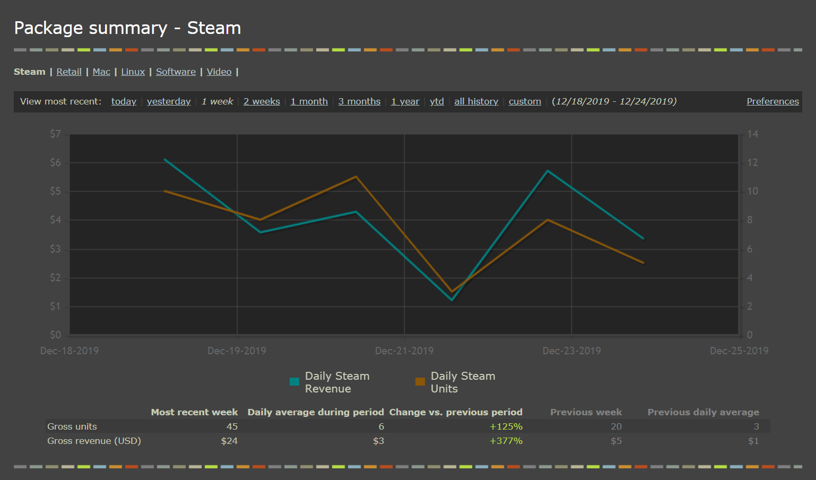This screenshot has height=480, width=816.
Task: Display all history data
Action: pyautogui.click(x=476, y=101)
